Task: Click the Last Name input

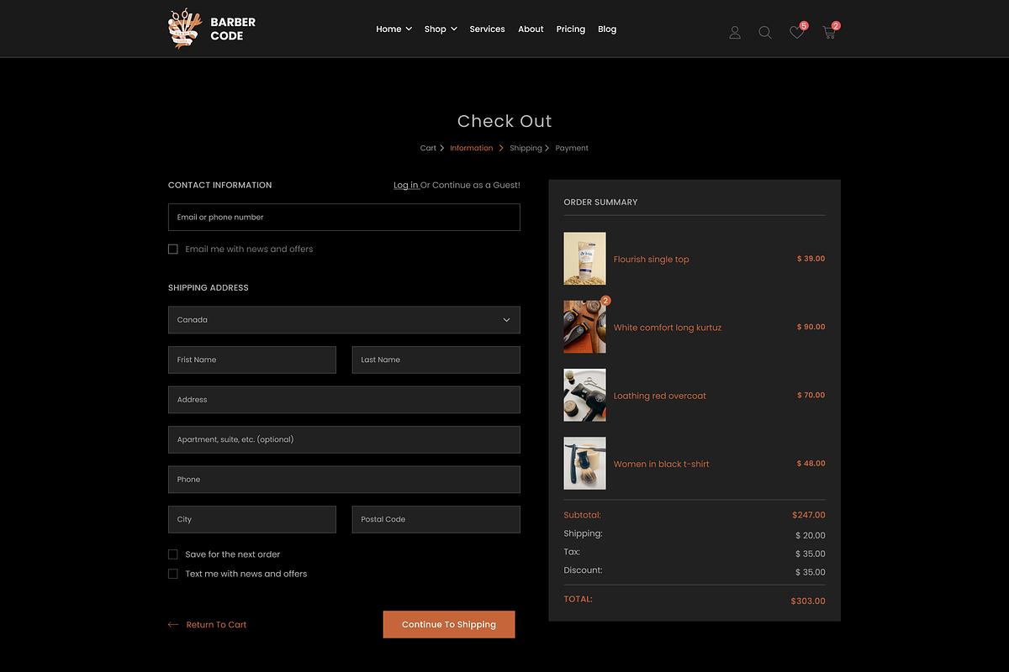Action: pyautogui.click(x=436, y=360)
